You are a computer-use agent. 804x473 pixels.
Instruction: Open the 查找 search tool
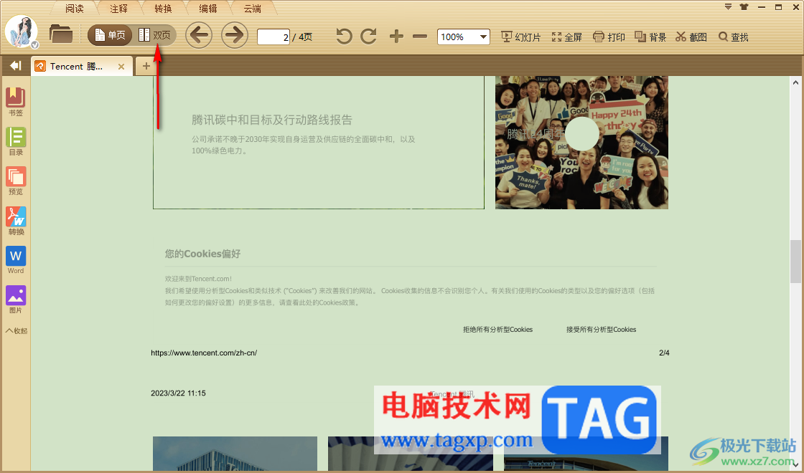733,37
